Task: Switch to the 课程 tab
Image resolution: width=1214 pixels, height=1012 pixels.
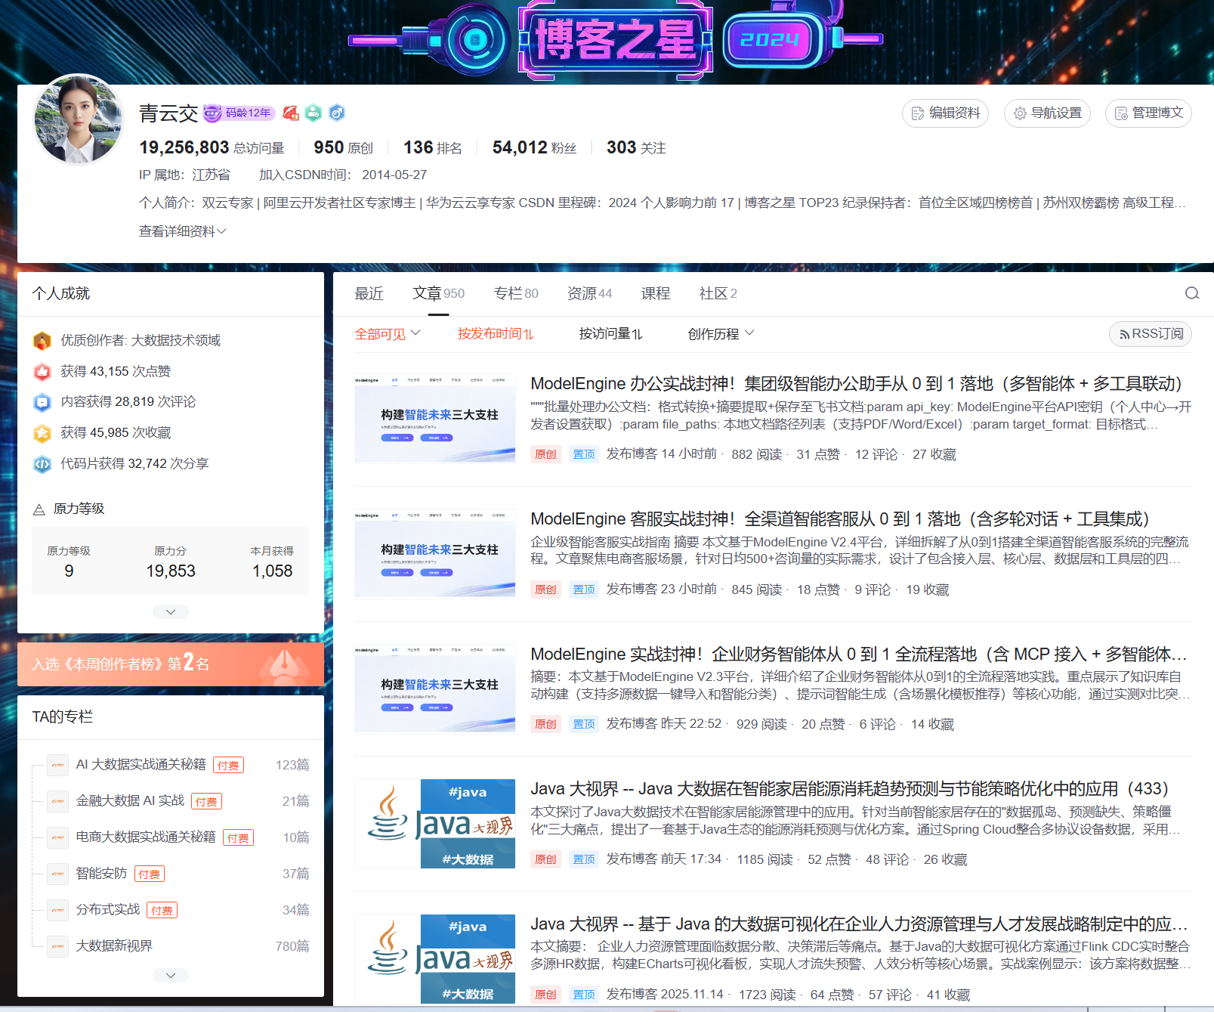Action: click(656, 293)
